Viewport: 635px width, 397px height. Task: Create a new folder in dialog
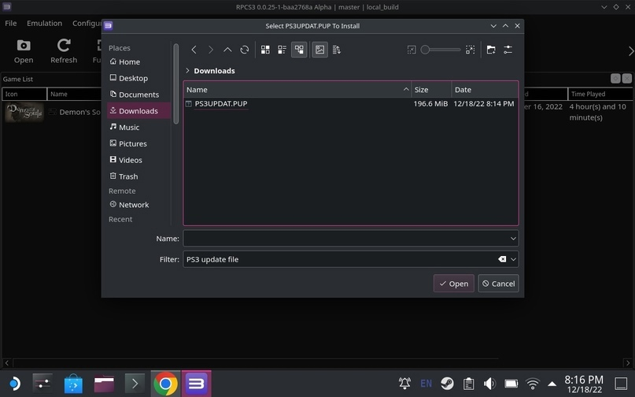tap(491, 50)
